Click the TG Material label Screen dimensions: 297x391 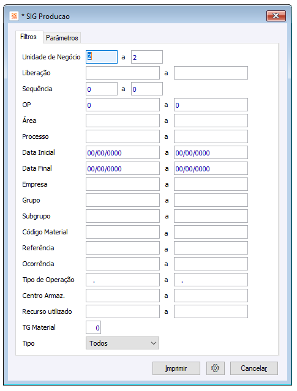tap(39, 327)
